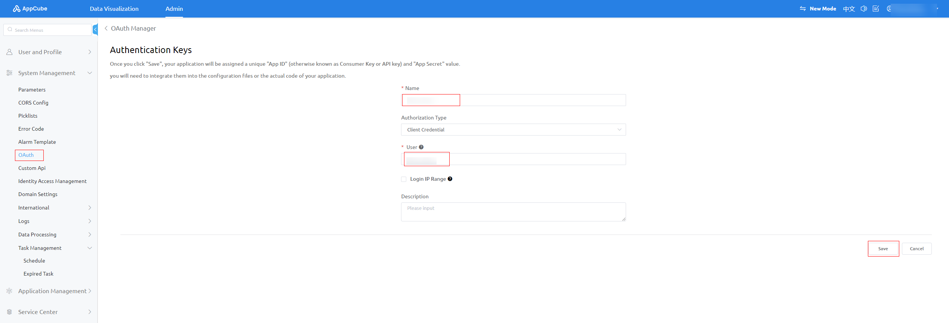
Task: Open Schedule under Task Management
Action: (34, 261)
